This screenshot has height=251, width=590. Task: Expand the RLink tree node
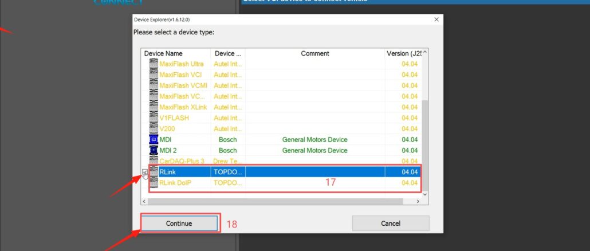pos(145,172)
